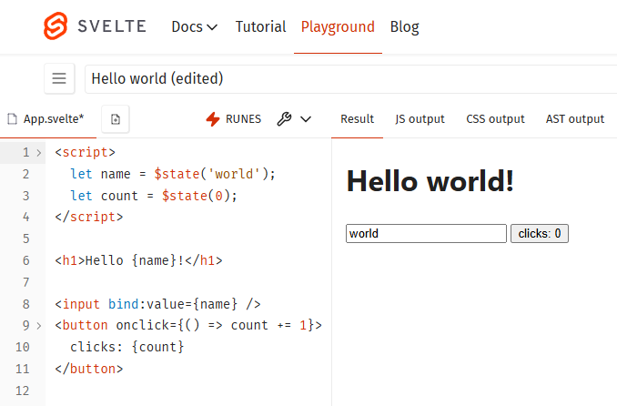Click the 'bind:value={name}' input line
Image resolution: width=617 pixels, height=406 pixels.
157,304
